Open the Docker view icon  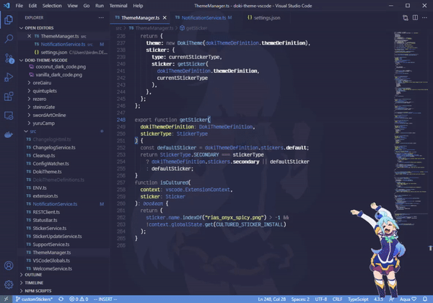tap(9, 135)
